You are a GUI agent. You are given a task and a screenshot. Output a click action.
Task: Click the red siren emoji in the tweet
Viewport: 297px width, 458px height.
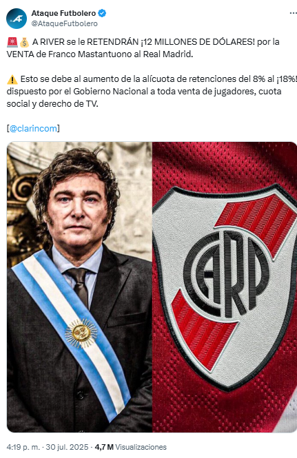tap(12, 42)
